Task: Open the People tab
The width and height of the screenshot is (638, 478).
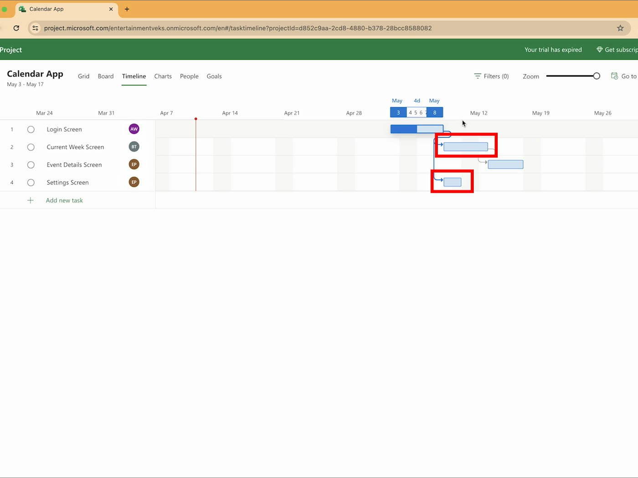Action: tap(189, 76)
